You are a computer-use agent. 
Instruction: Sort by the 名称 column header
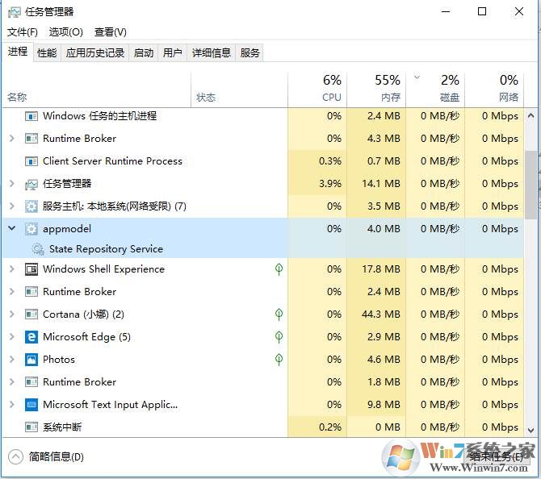pyautogui.click(x=97, y=90)
